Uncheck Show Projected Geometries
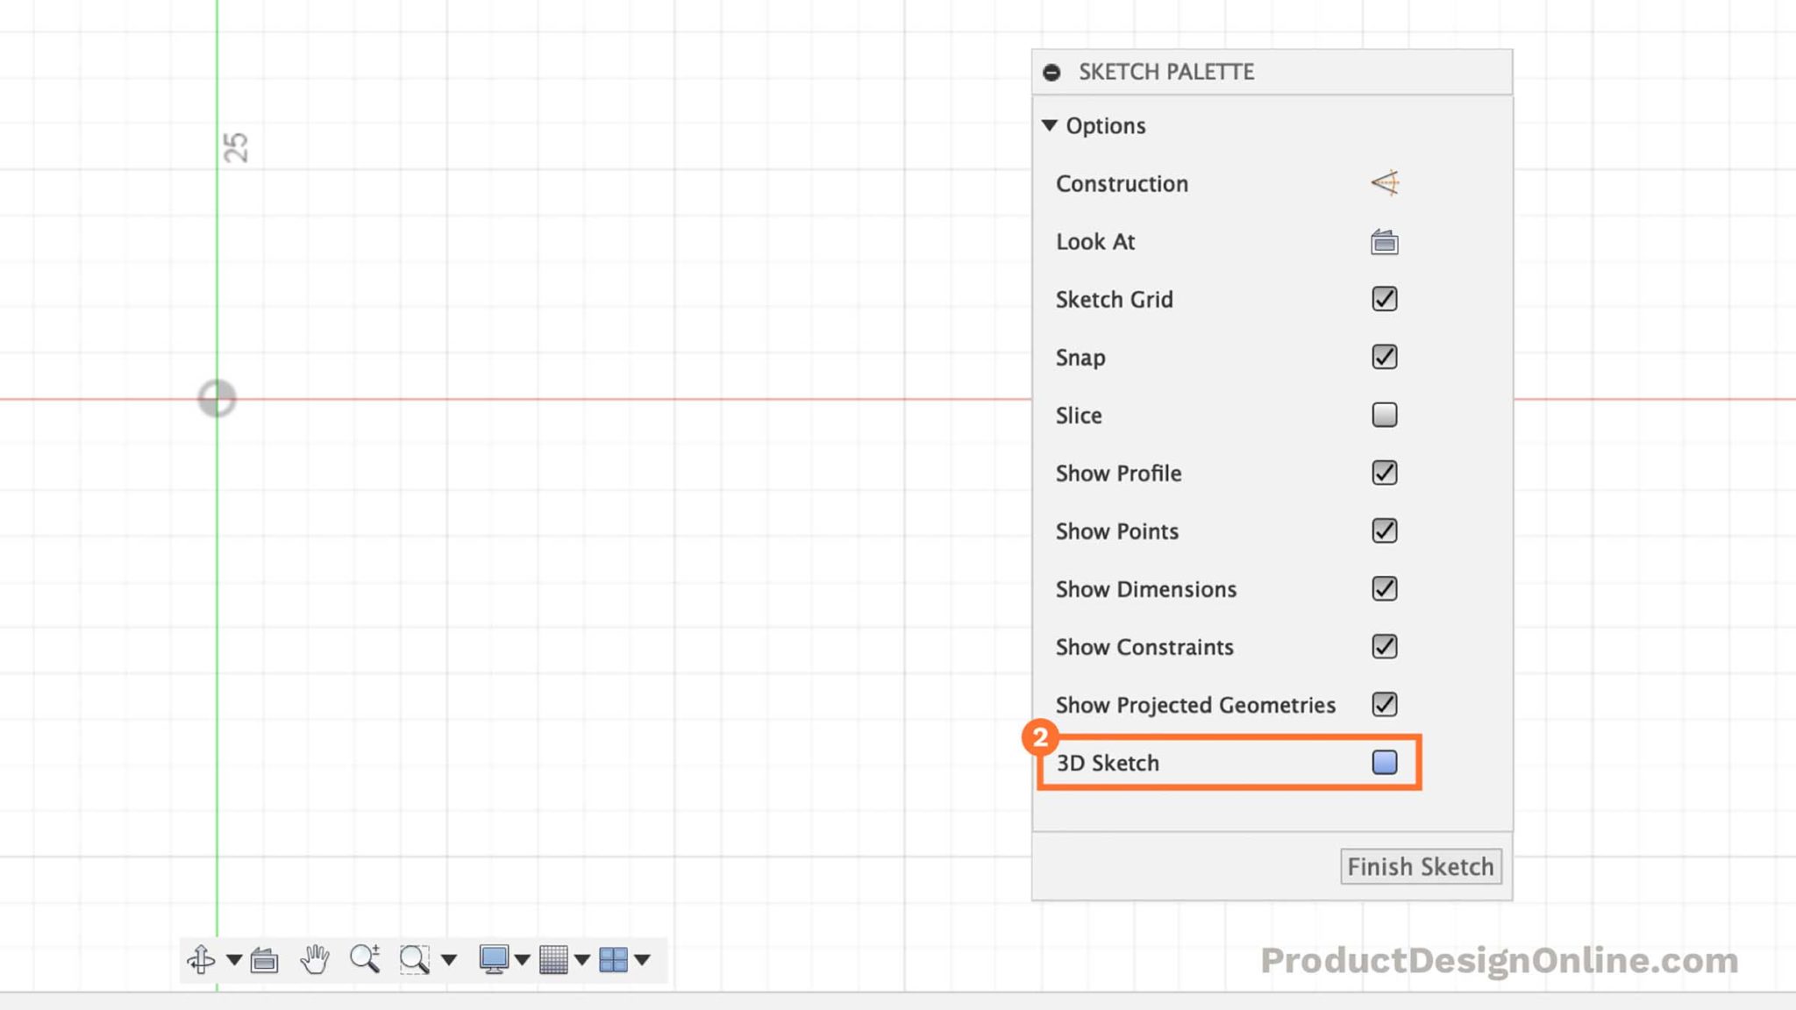This screenshot has height=1010, width=1796. [1384, 704]
